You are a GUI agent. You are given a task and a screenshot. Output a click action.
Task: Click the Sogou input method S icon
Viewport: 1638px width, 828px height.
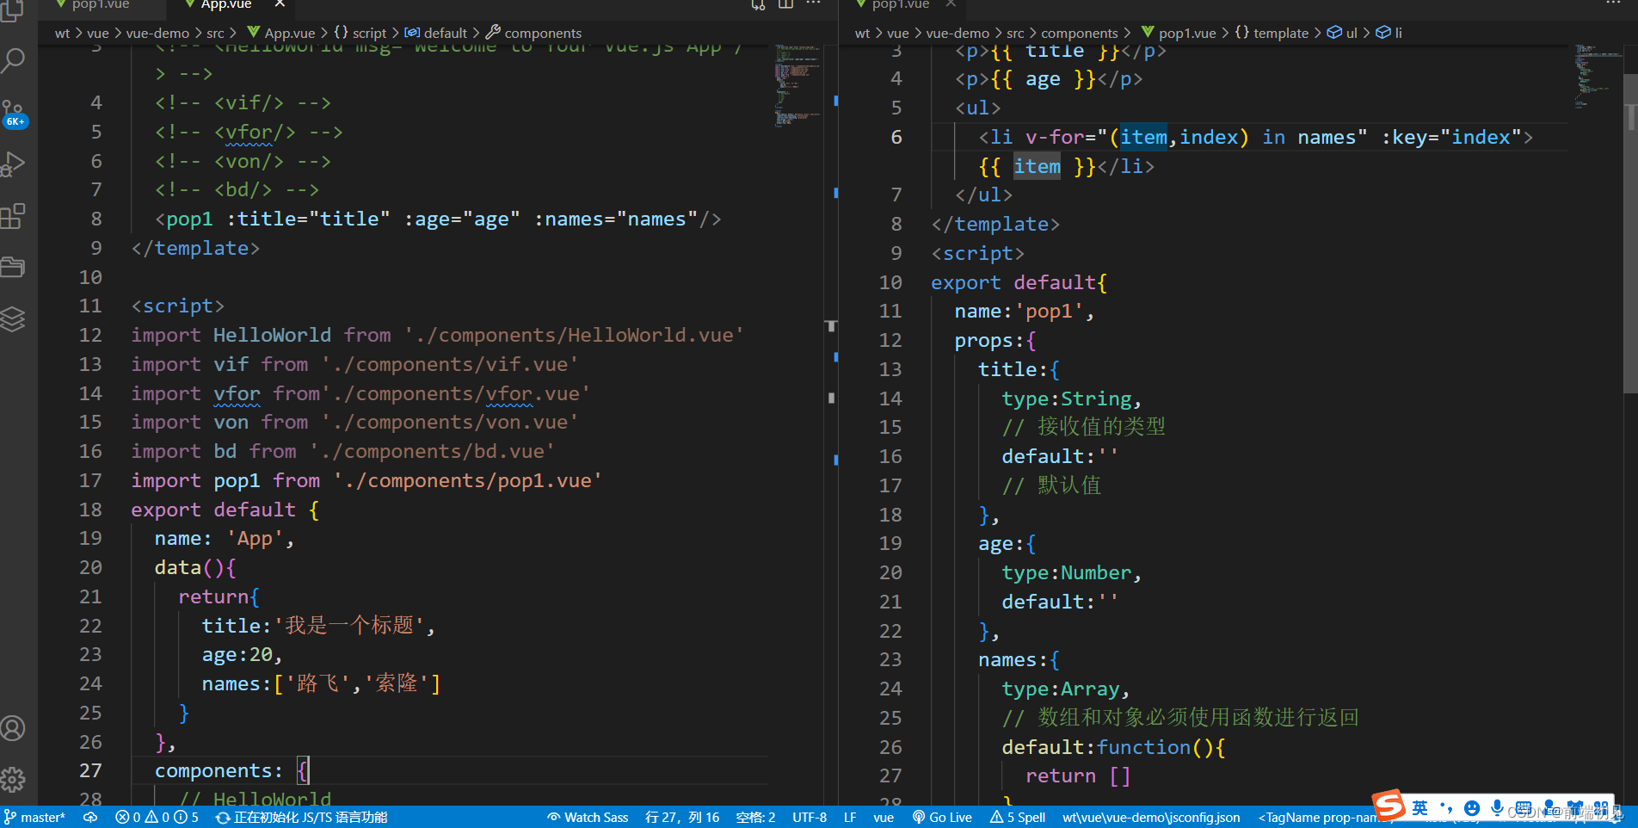(x=1389, y=806)
